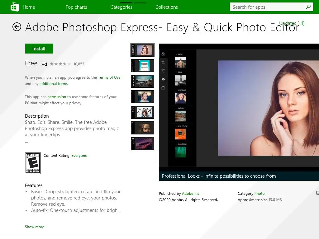Select Borders icon in app screenshot
The height and width of the screenshot is (239, 319).
pyautogui.click(x=163, y=88)
